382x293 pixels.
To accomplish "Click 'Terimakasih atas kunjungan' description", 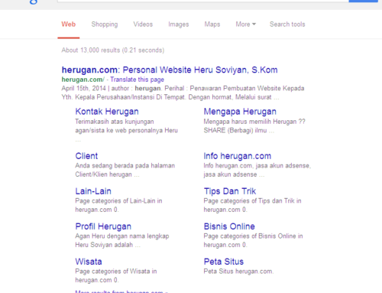I will 115,122.
